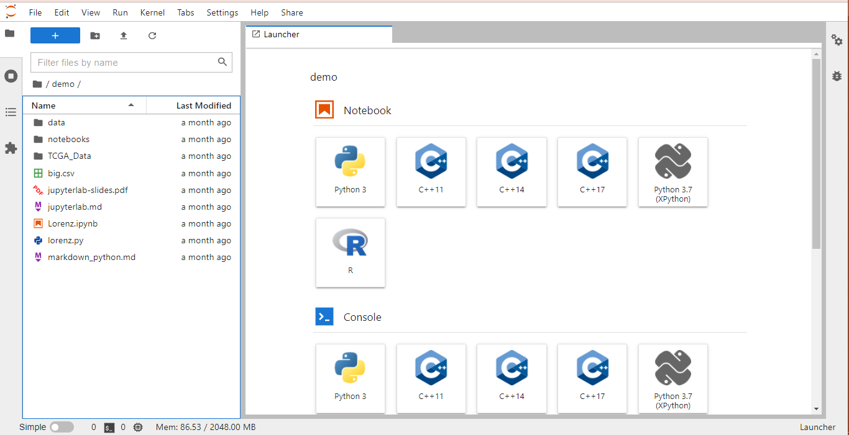The width and height of the screenshot is (849, 435).
Task: Create a new folder via toolbar icon
Action: (x=95, y=36)
